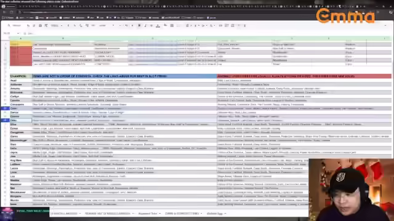The height and width of the screenshot is (221, 394).
Task: Select the Kog'Maw champion cell
Action: pos(21,160)
